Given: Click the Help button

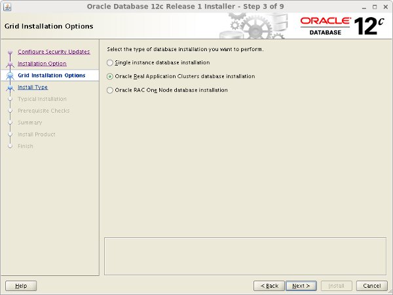Looking at the screenshot, I should coord(21,286).
